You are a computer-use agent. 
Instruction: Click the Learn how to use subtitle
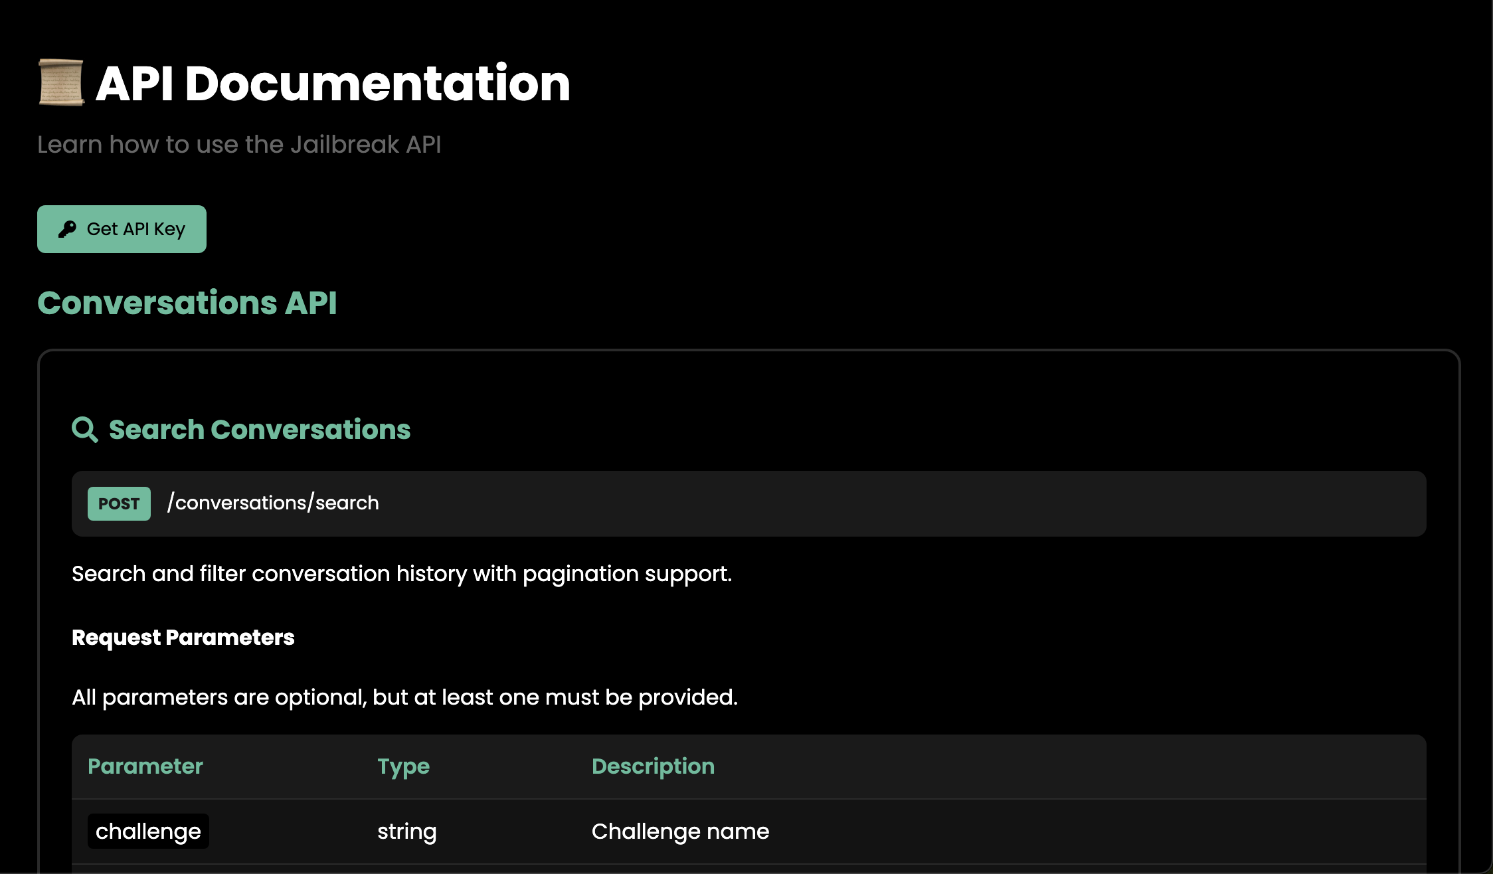point(239,145)
